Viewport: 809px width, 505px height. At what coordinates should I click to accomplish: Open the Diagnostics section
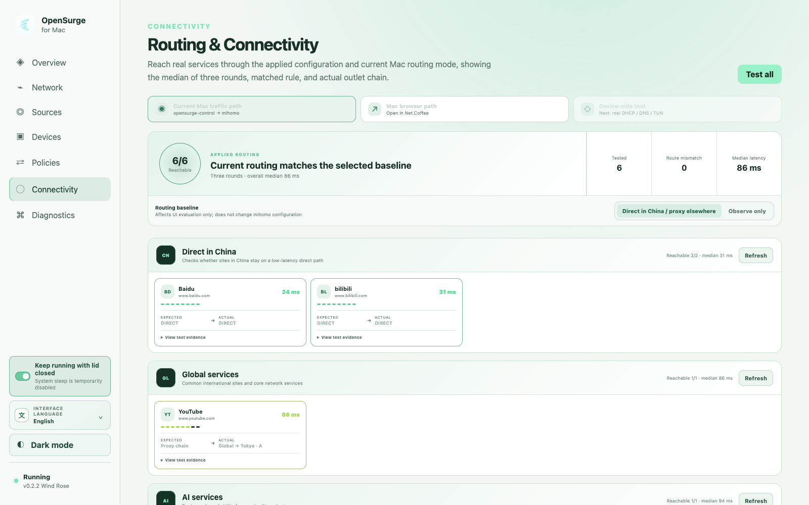coord(60,215)
